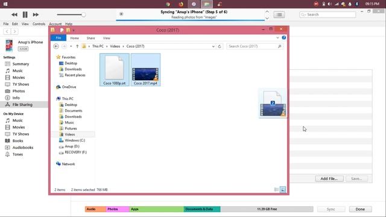The height and width of the screenshot is (217, 386).
Task: Click Videos in the address breadcrumb
Action: pos(115,46)
